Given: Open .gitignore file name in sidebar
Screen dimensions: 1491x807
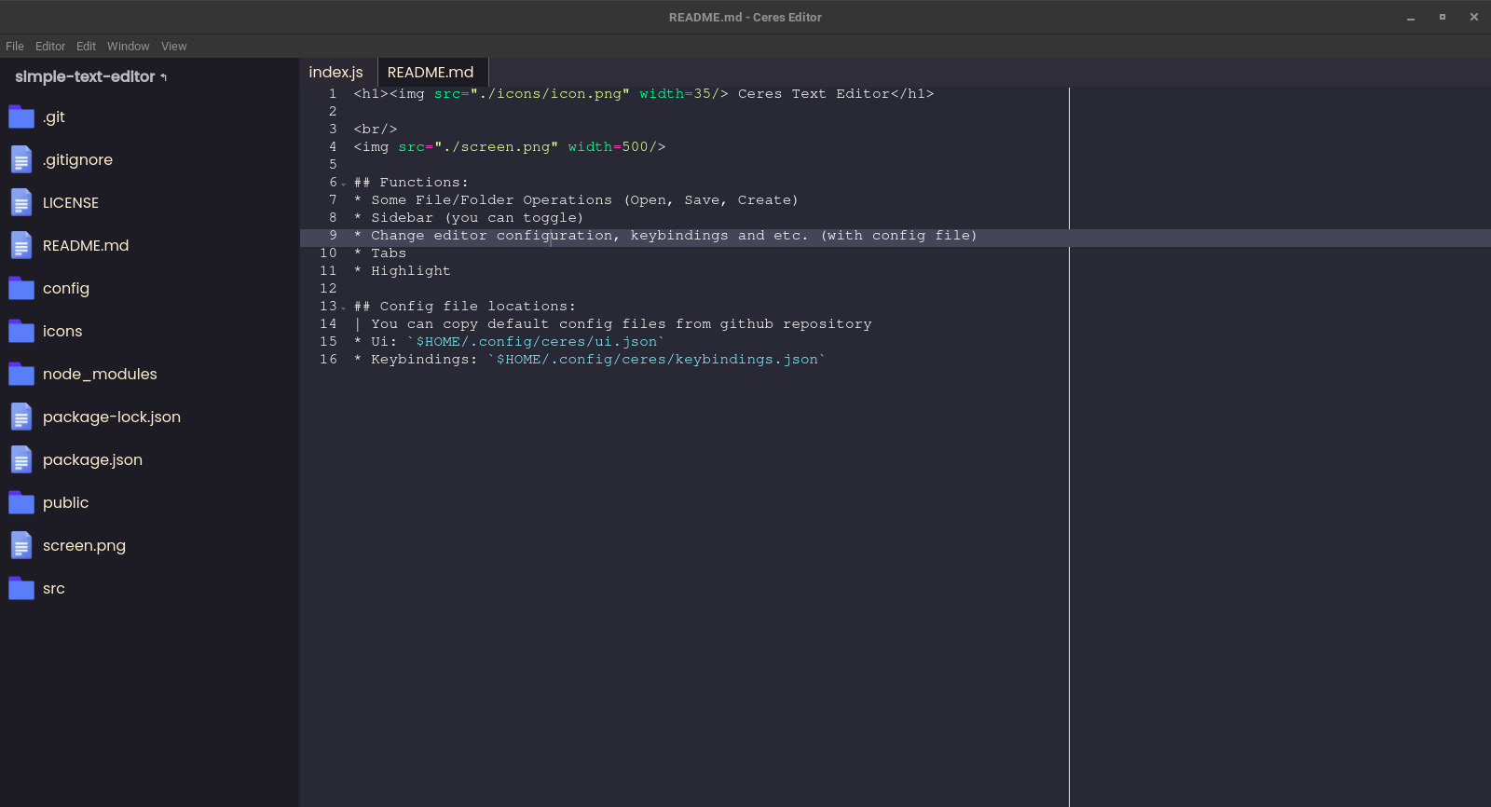Looking at the screenshot, I should (x=78, y=159).
